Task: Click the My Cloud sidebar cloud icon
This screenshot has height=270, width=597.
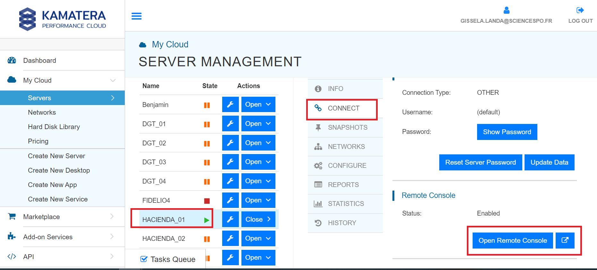Action: tap(12, 80)
